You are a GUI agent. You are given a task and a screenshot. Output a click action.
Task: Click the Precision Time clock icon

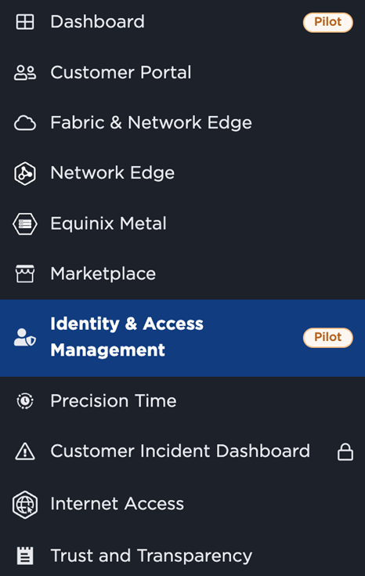25,400
